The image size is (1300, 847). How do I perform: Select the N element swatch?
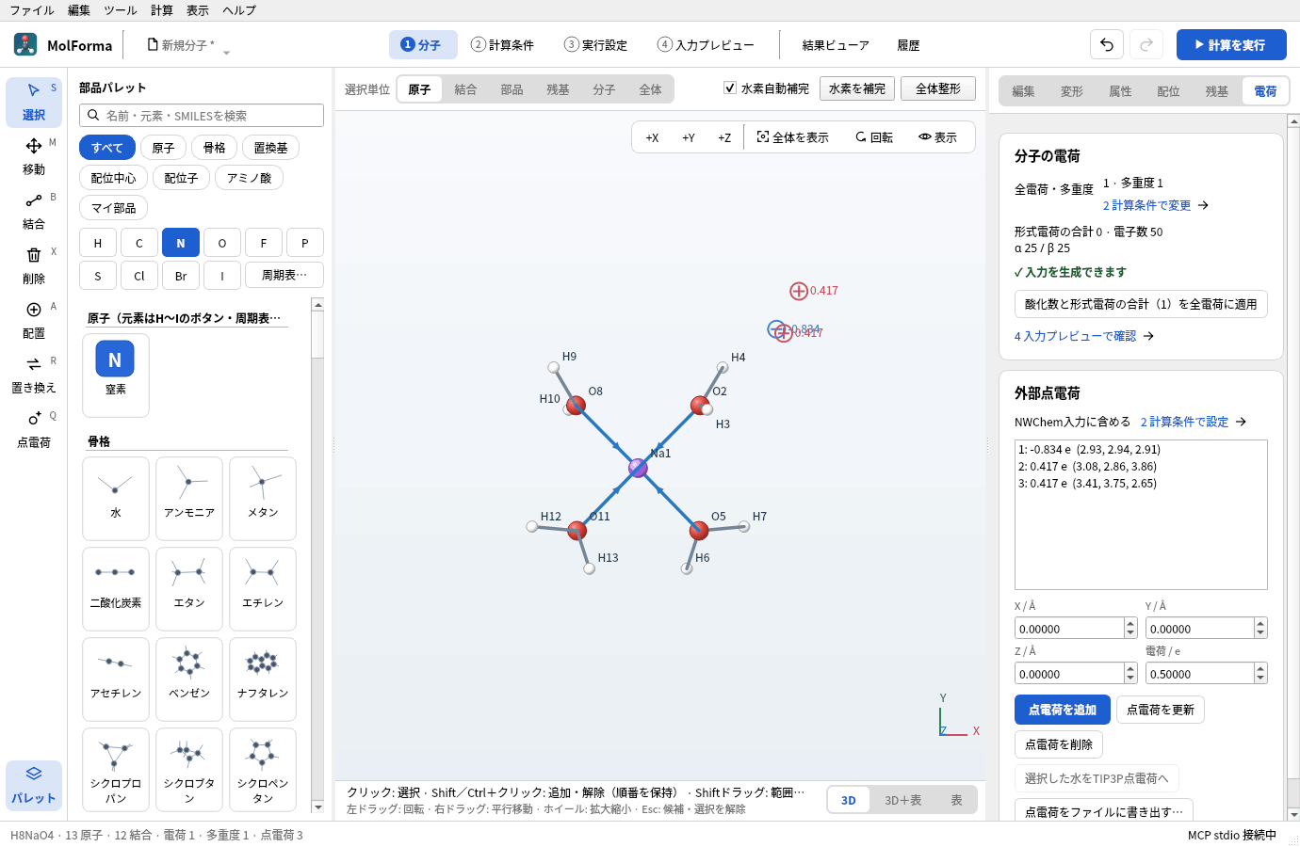pos(181,243)
